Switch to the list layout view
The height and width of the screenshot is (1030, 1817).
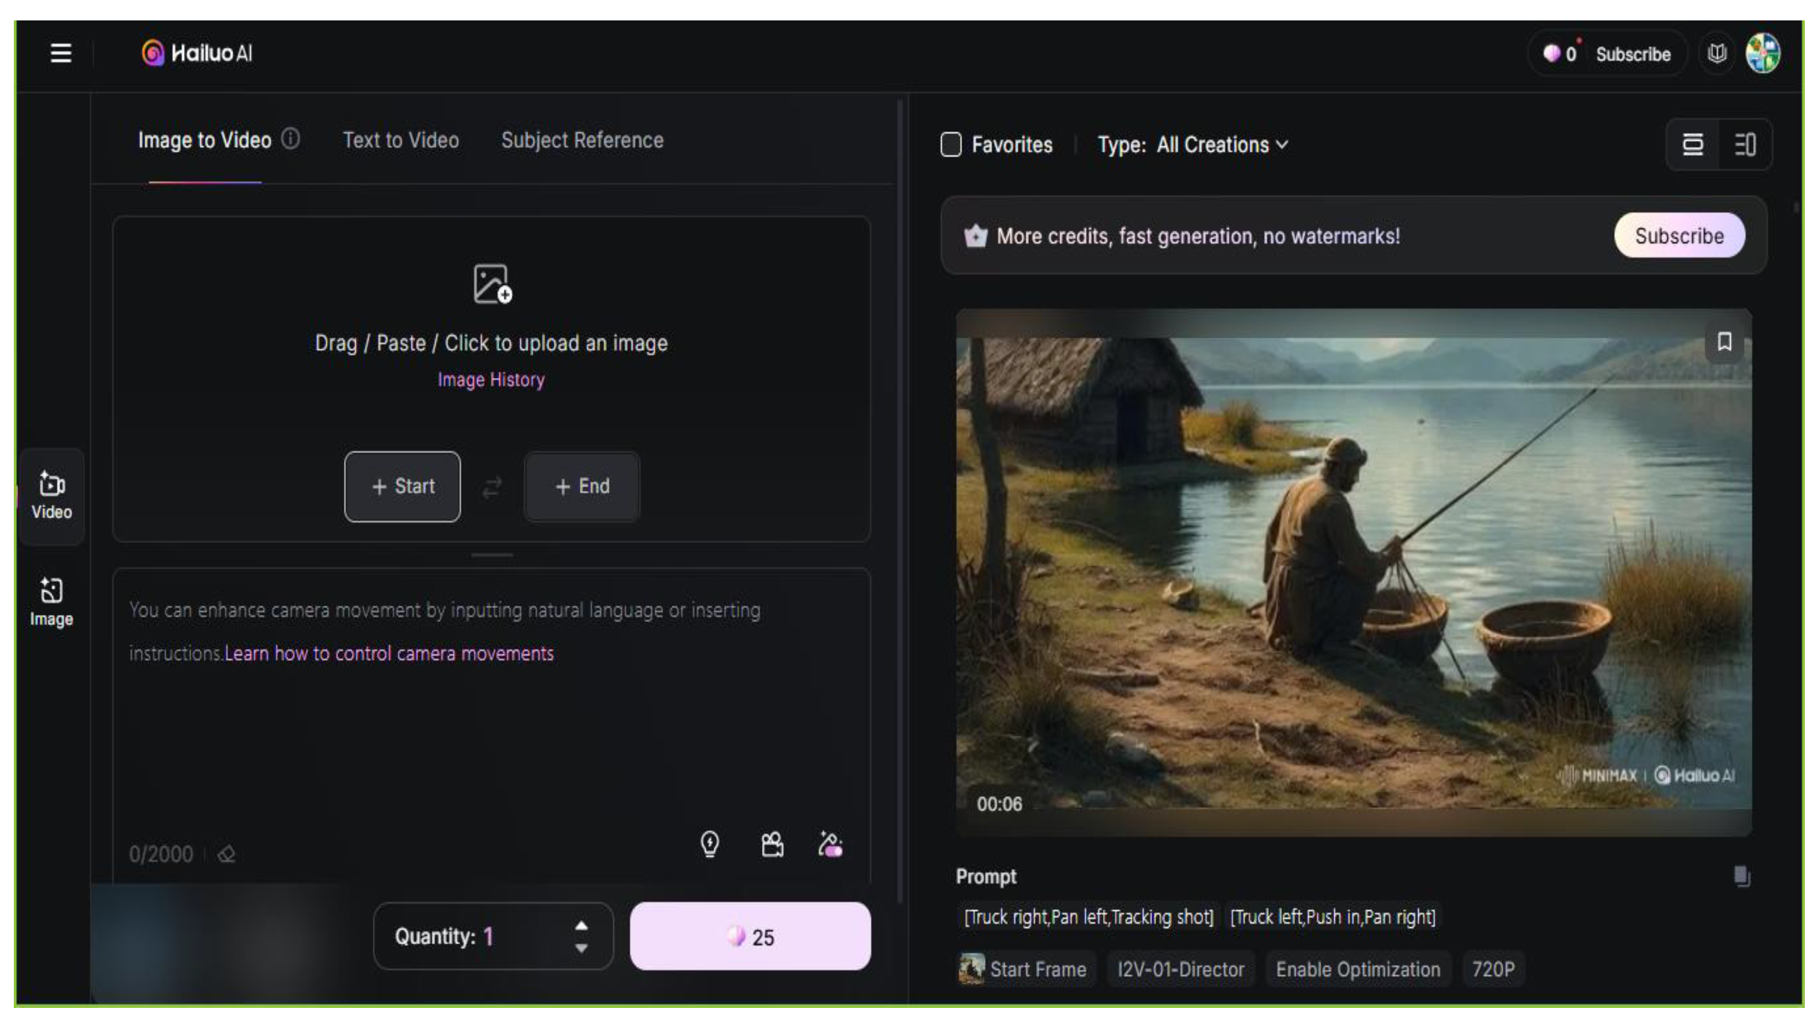coord(1692,145)
